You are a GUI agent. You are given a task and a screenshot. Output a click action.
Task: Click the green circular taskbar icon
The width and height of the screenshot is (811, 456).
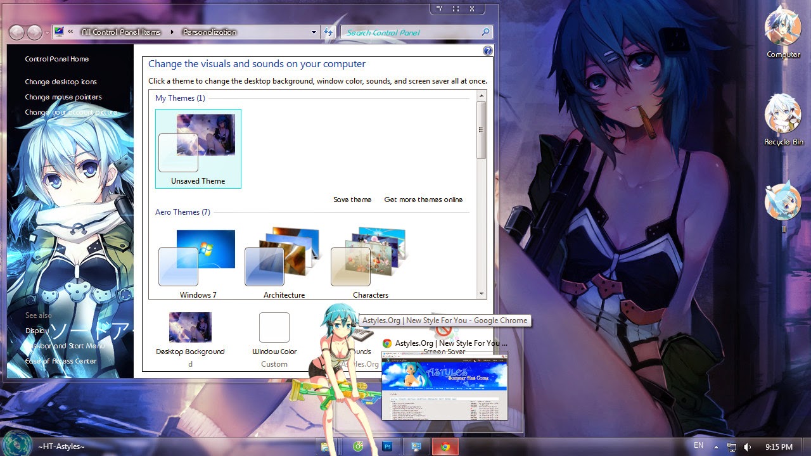coord(358,446)
